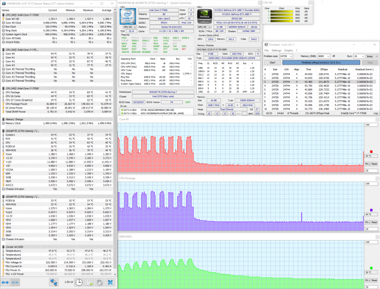Click the NVIDIA GeForce logo

point(205,17)
